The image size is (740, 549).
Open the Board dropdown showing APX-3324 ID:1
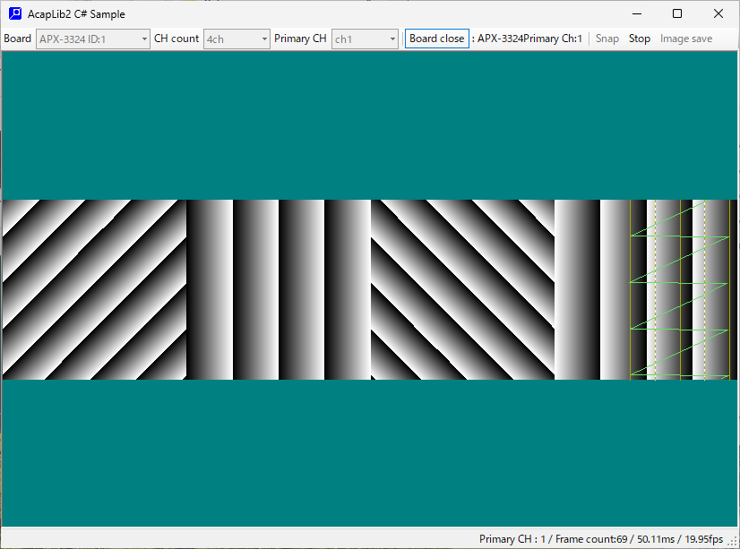[93, 39]
